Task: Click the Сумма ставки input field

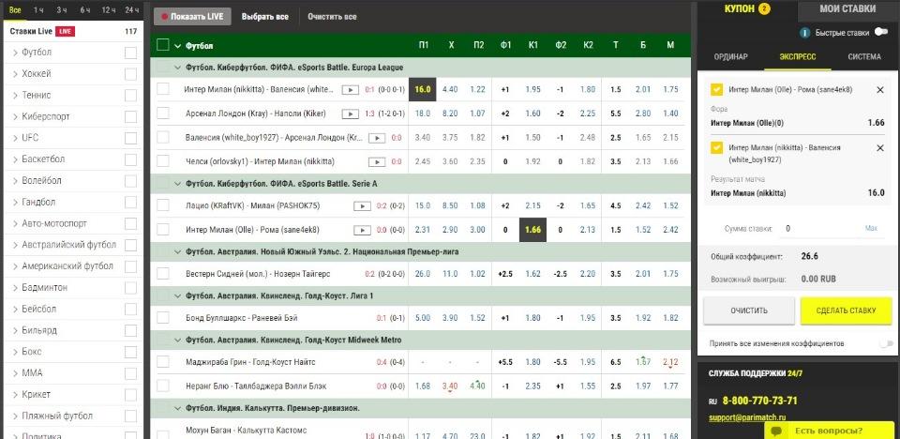Action: (x=821, y=229)
